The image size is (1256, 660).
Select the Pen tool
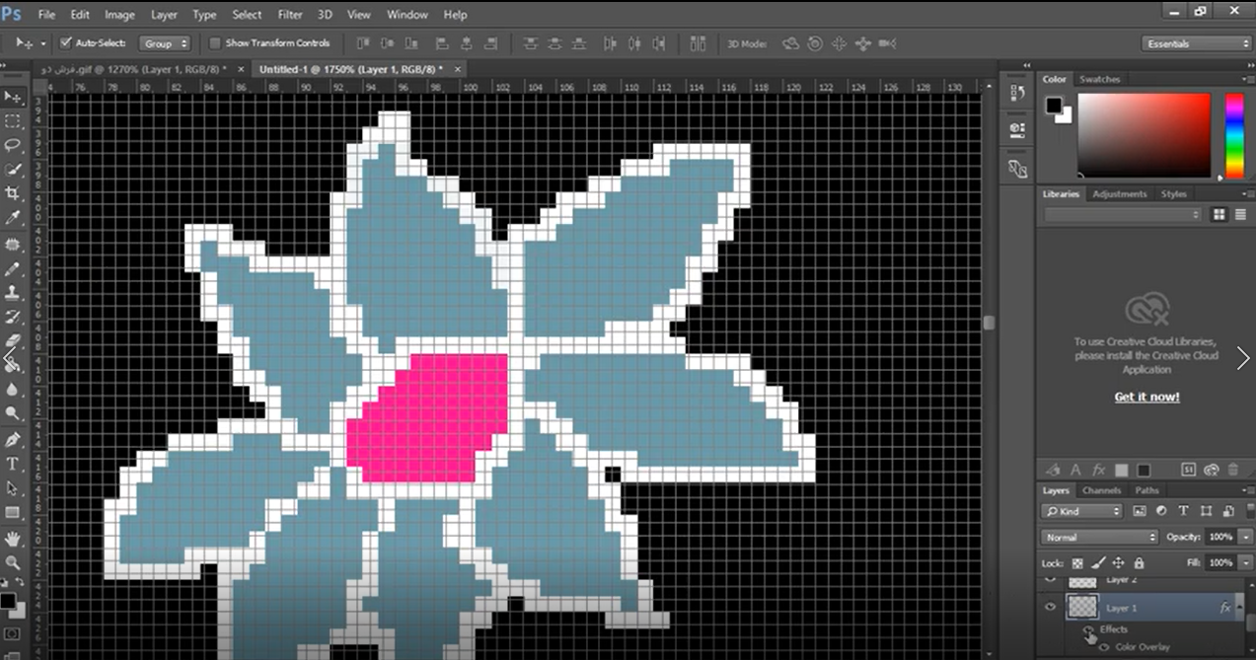13,439
